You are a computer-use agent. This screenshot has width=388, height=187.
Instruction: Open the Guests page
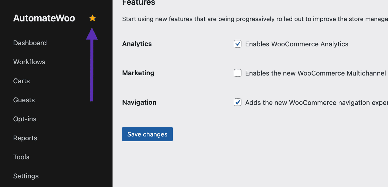tap(24, 100)
